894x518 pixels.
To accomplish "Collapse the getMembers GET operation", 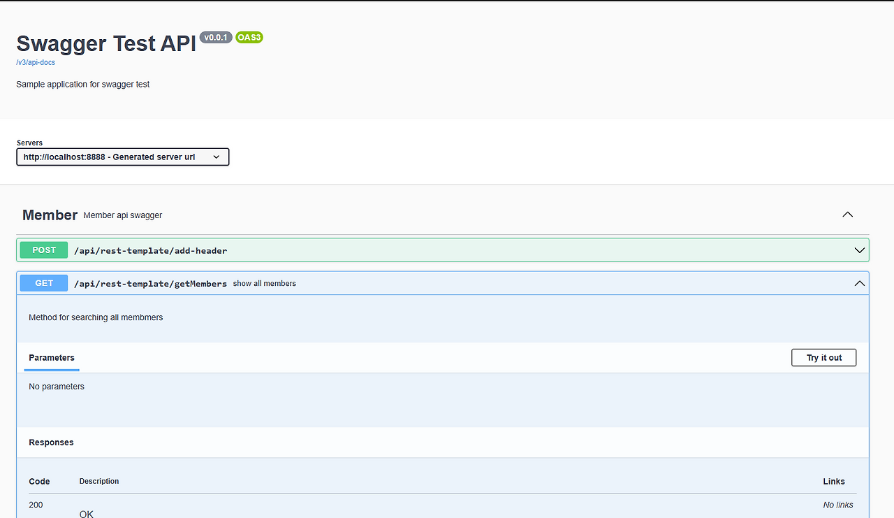I will (x=859, y=283).
